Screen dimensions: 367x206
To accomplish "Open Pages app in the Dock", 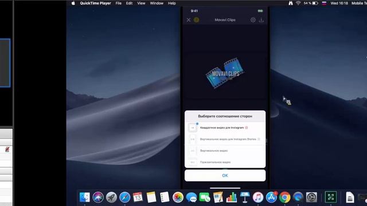I will (218, 197).
